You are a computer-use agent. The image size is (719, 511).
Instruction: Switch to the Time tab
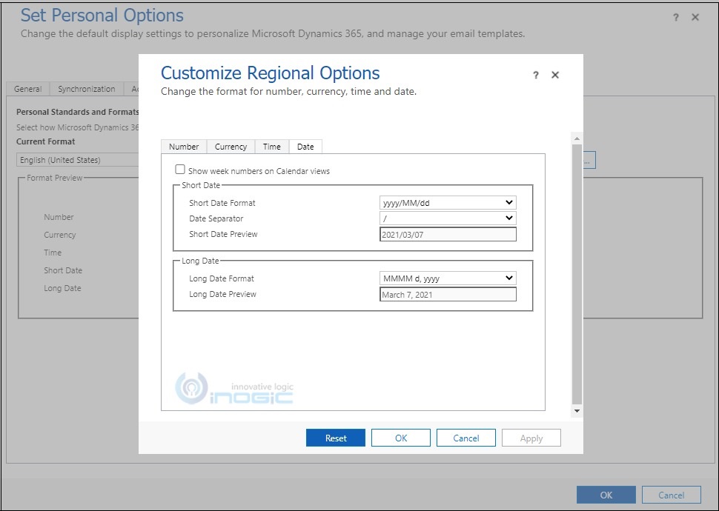tap(271, 146)
